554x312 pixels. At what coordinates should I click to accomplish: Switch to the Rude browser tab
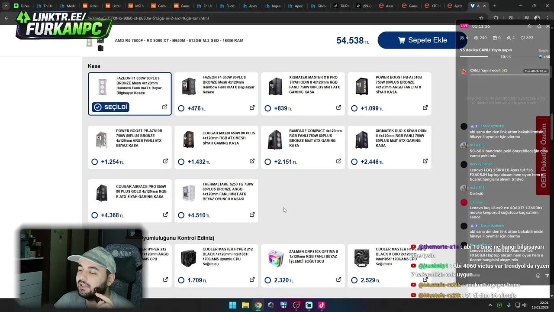[227, 6]
